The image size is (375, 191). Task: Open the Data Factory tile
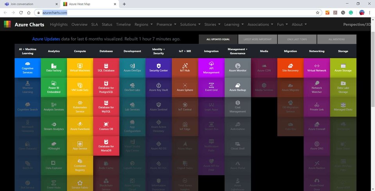tap(54, 68)
